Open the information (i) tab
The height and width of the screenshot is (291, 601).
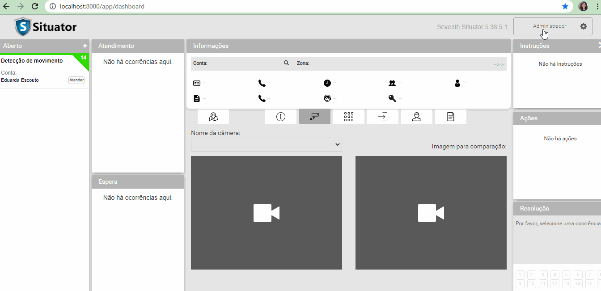click(x=281, y=117)
